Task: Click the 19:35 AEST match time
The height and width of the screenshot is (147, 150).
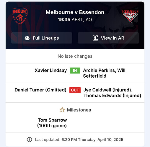Action: coord(75,20)
